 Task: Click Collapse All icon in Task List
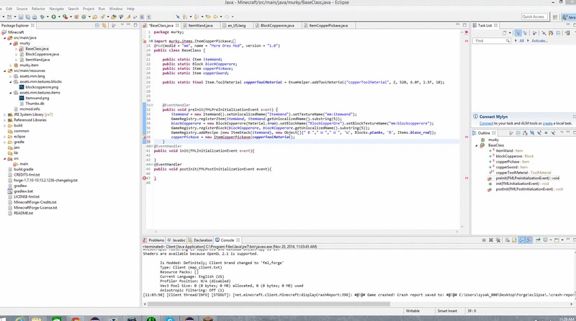pos(558,33)
